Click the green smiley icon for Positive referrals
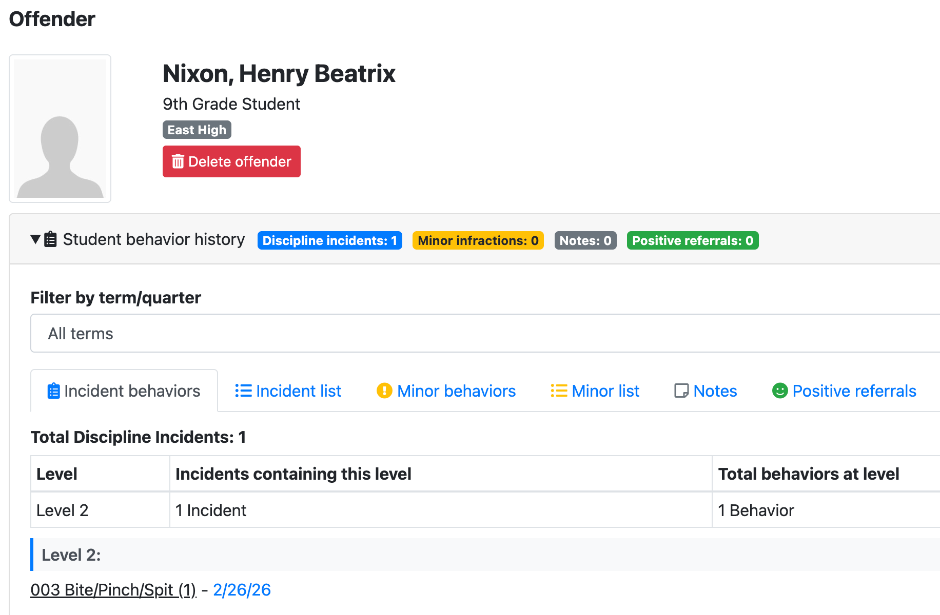This screenshot has height=615, width=940. 779,391
